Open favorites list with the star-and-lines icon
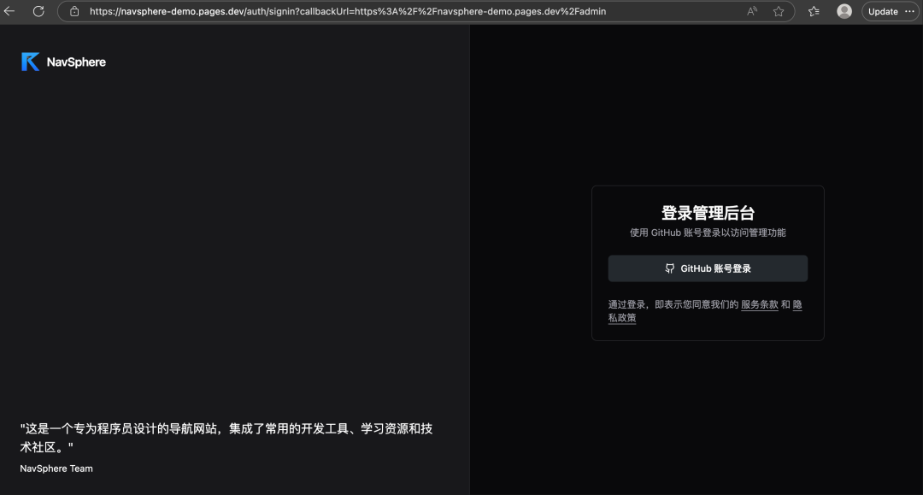This screenshot has height=495, width=923. (813, 11)
